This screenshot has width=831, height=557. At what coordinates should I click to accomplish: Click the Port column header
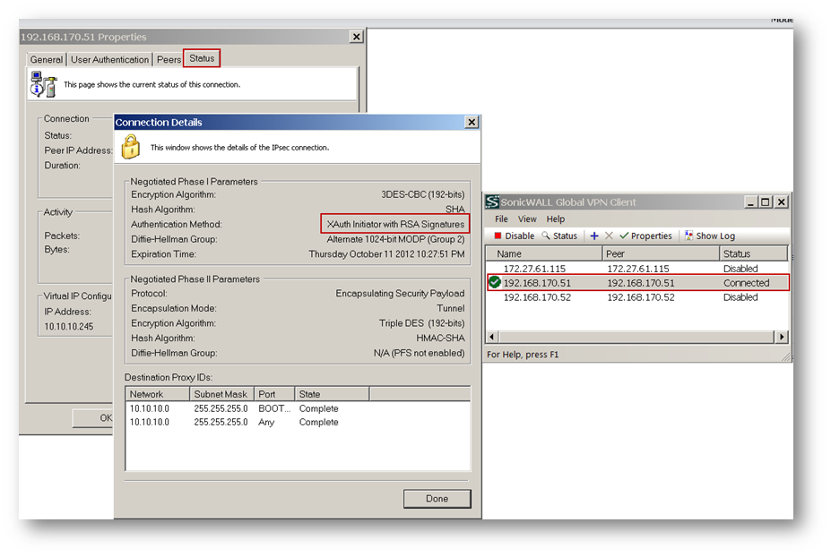click(274, 394)
